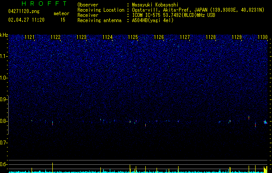
Task: Click the bright echo cluster at 1130
Action: [x=266, y=122]
